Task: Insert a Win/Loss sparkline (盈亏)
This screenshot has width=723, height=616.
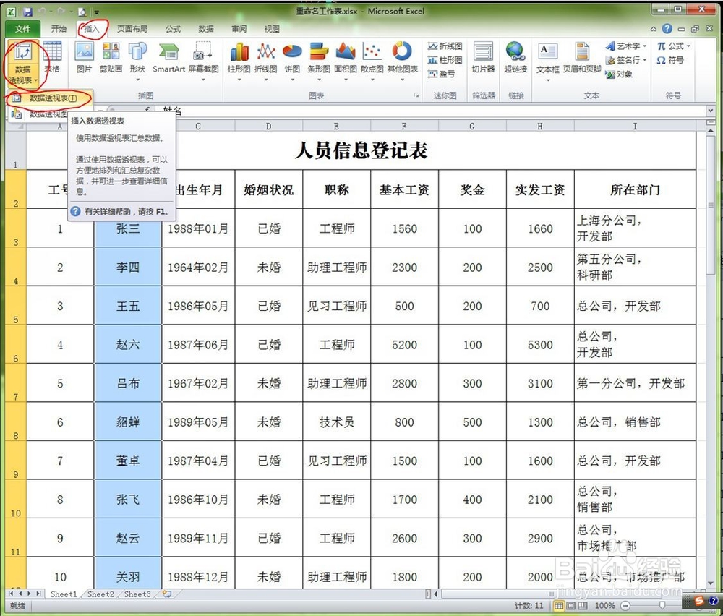Action: point(441,74)
